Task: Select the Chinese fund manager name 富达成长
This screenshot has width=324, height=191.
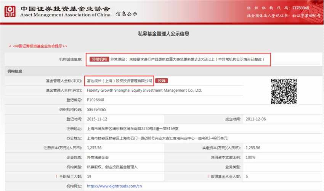Action: point(119,81)
